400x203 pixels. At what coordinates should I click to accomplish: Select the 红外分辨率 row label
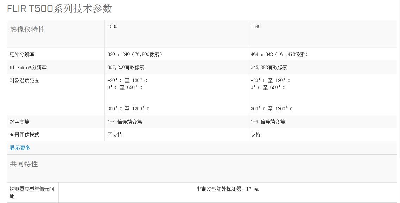pos(22,55)
